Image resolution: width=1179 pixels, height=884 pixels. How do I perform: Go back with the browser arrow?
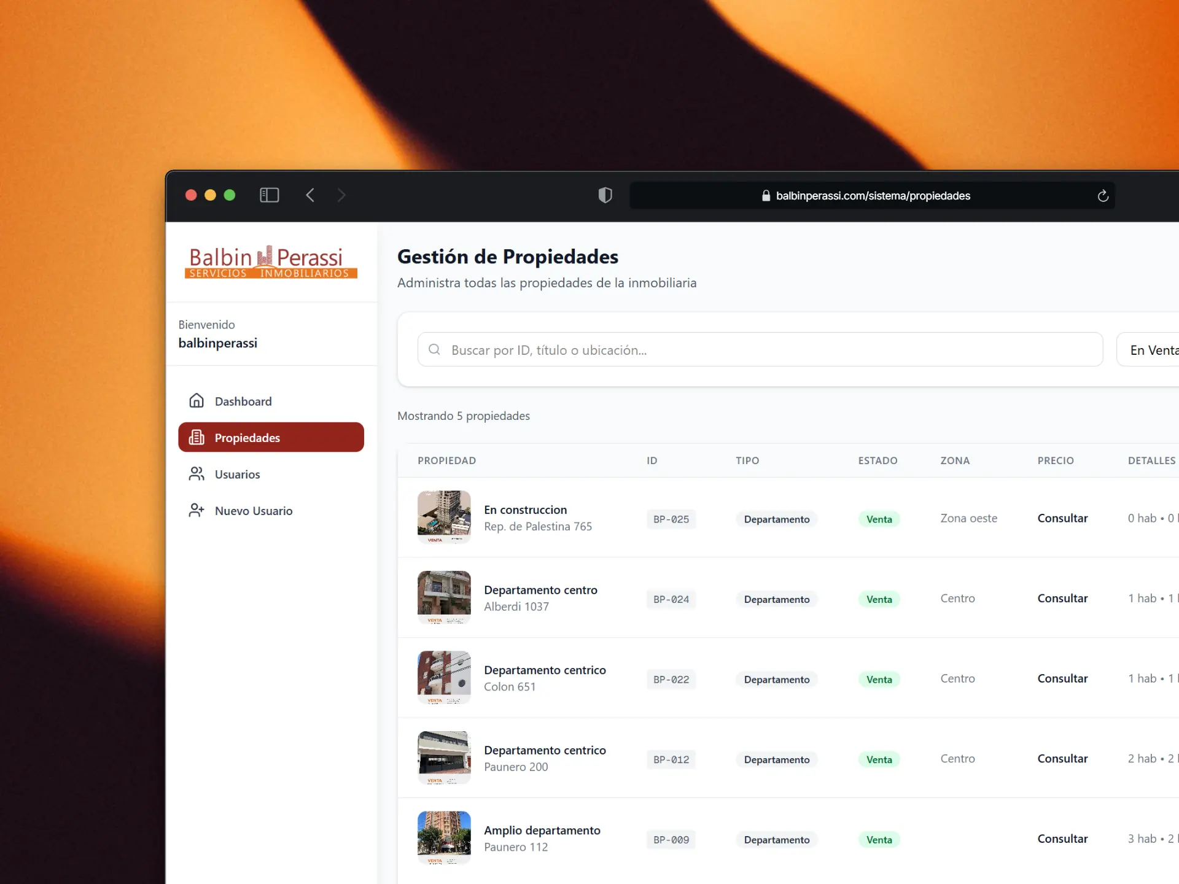(x=310, y=195)
